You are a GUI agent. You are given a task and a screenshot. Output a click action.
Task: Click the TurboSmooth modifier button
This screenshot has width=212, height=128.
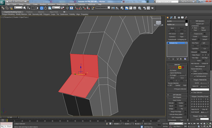click(172, 40)
